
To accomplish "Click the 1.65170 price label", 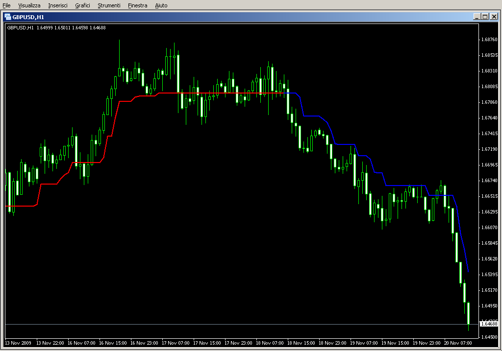I will (490, 290).
